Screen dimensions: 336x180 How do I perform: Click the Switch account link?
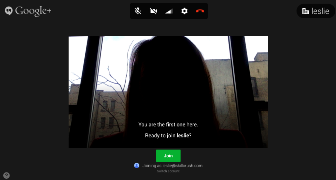click(x=168, y=171)
